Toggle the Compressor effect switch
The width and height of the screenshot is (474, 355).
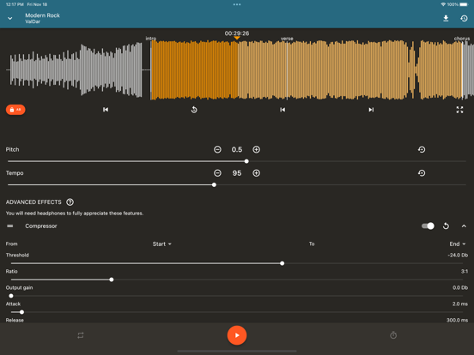coord(428,226)
